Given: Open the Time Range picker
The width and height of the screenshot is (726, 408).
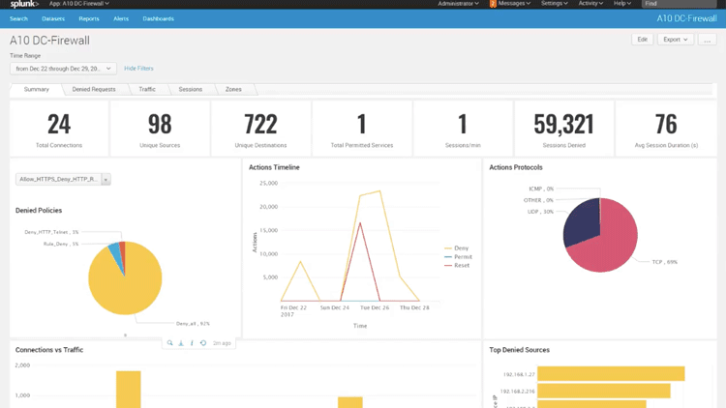Looking at the screenshot, I should [63, 69].
